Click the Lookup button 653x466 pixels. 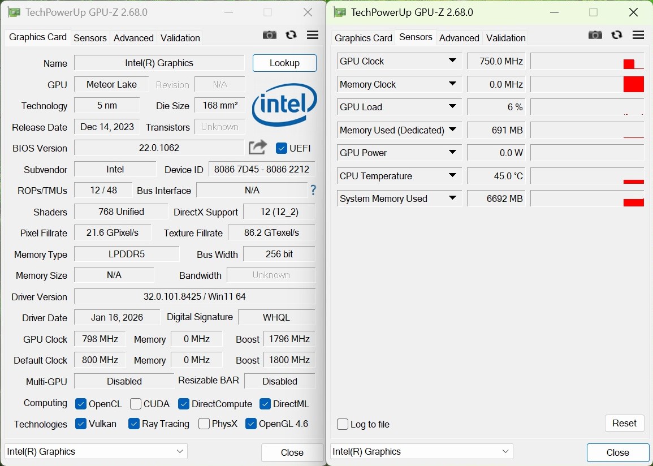point(284,63)
